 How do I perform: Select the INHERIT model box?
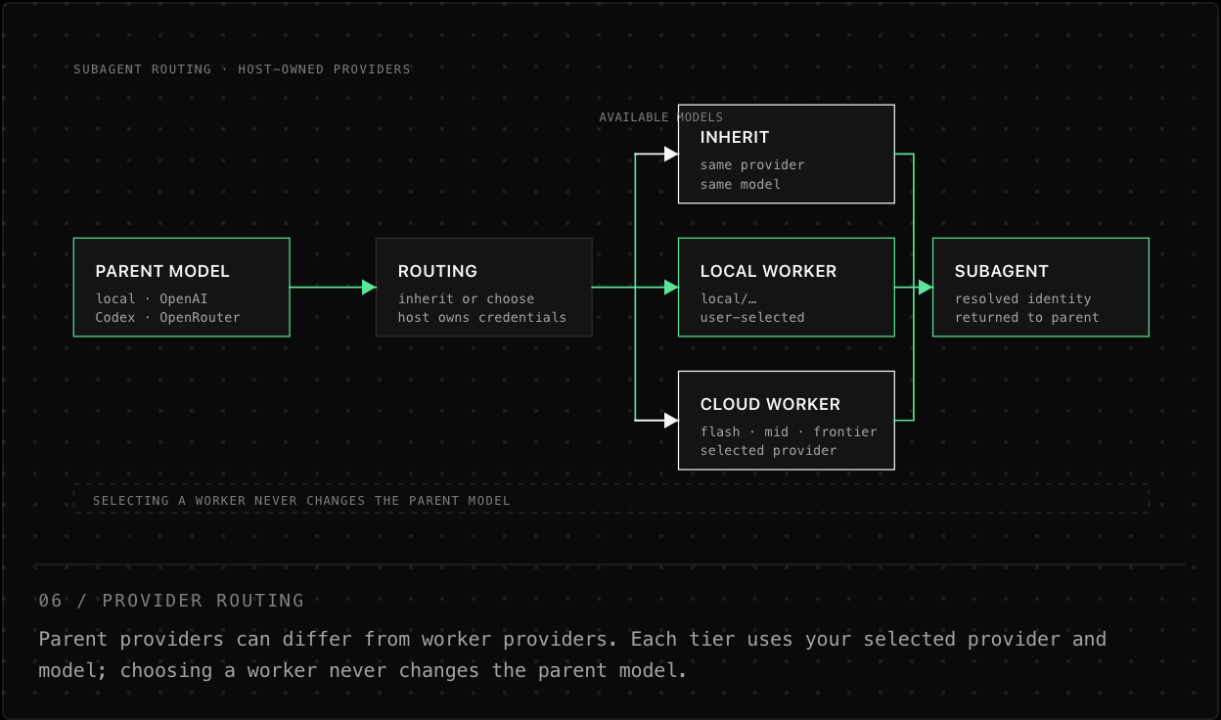[787, 155]
